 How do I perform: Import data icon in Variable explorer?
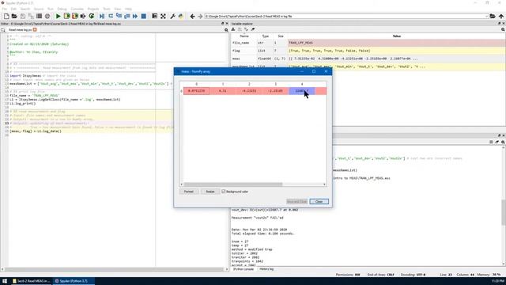[233, 29]
